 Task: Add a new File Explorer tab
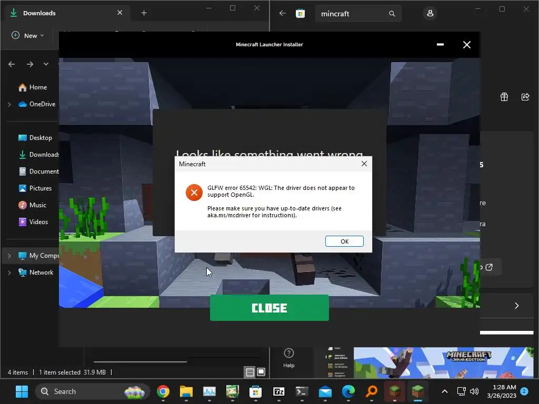click(x=144, y=13)
